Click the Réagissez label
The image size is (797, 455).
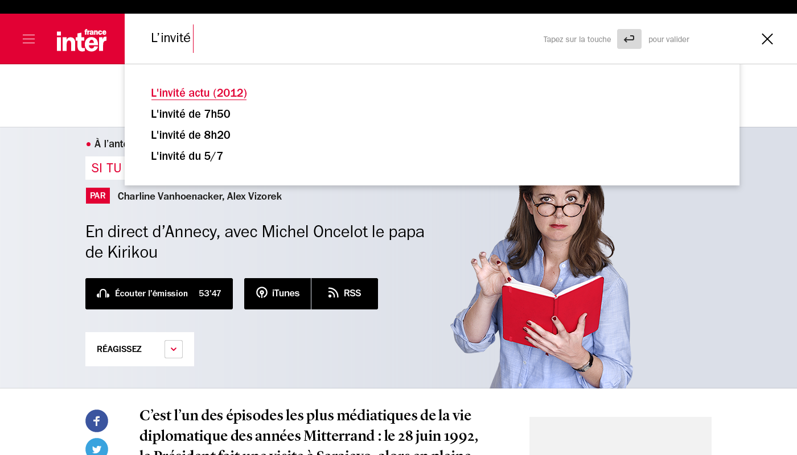click(119, 349)
